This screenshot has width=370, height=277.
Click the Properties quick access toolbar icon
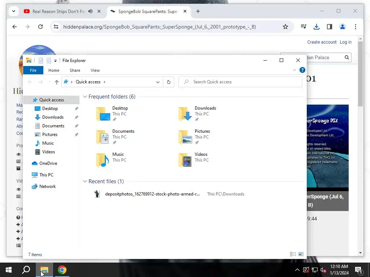[41, 61]
